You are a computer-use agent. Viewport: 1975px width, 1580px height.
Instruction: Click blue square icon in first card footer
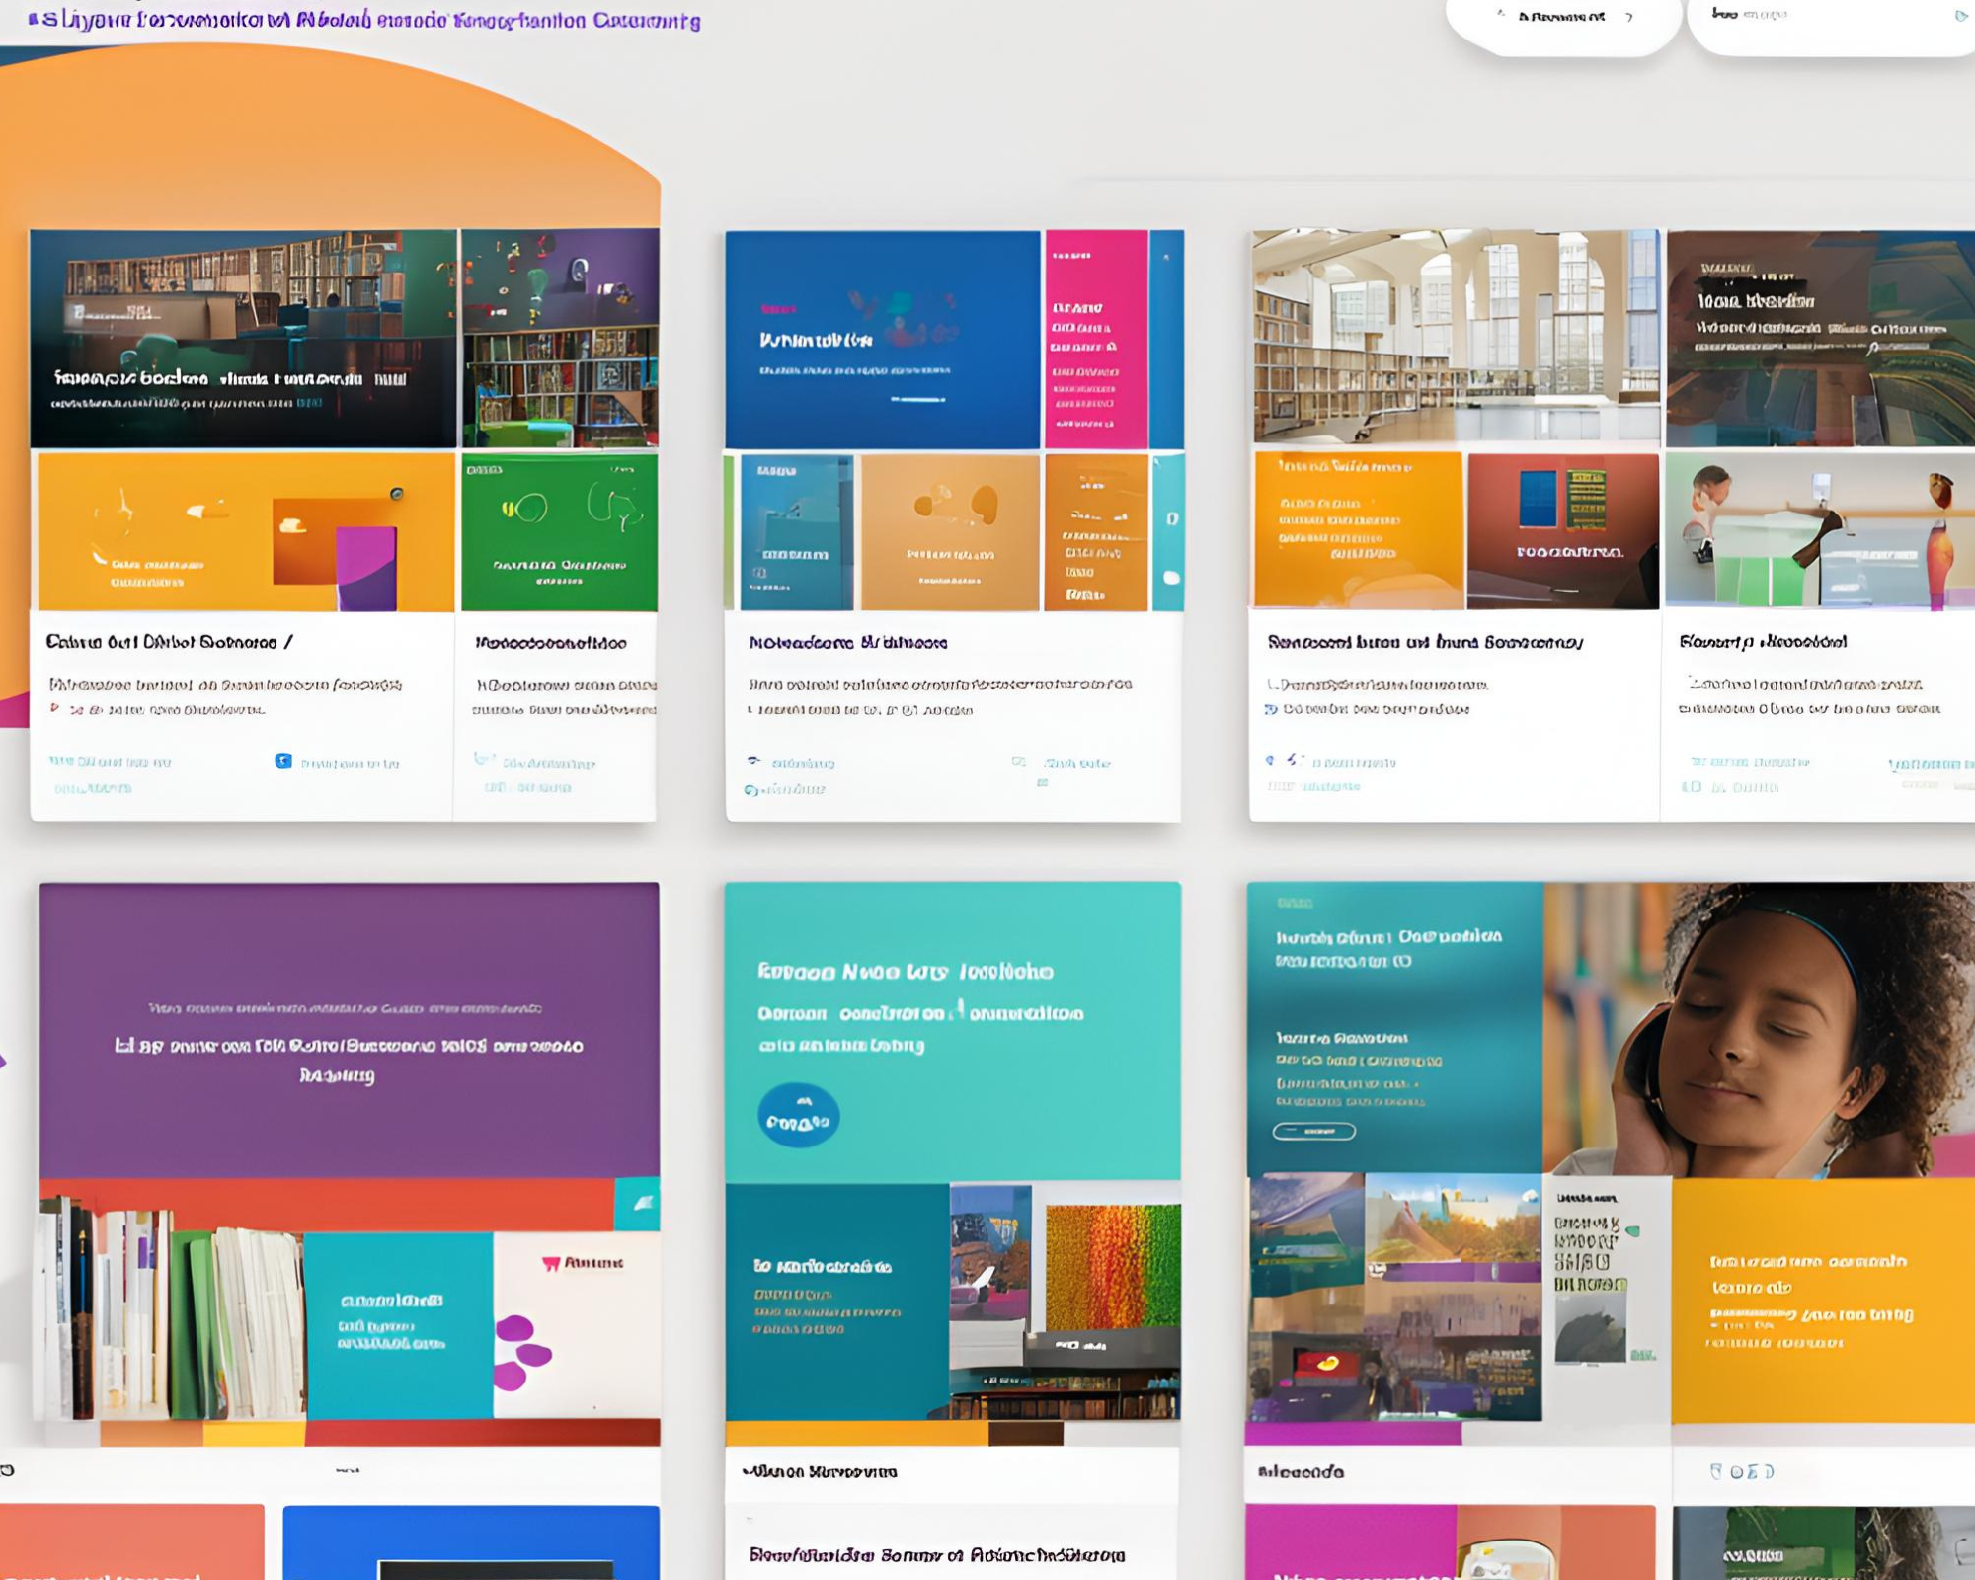(x=283, y=761)
